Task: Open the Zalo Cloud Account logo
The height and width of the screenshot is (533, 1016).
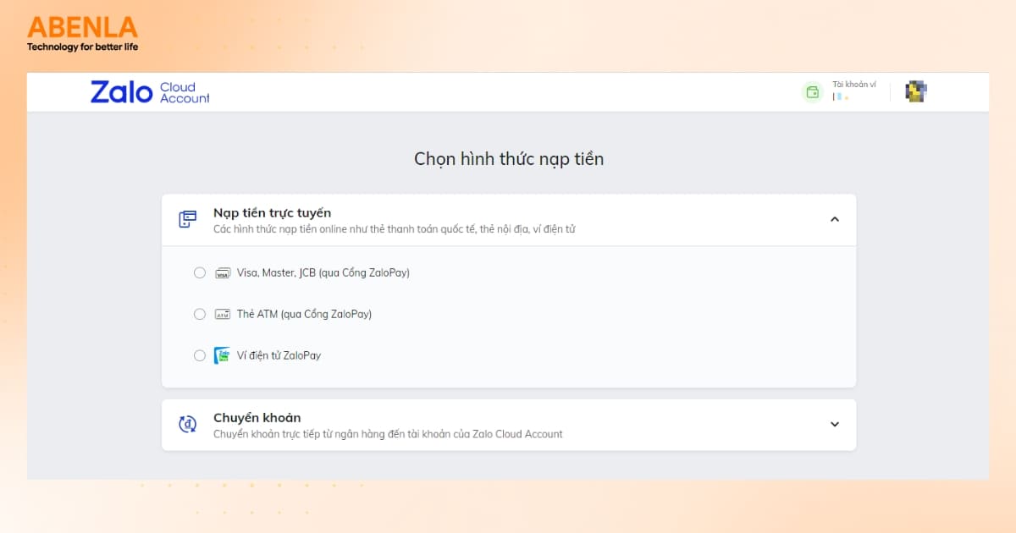Action: click(150, 92)
